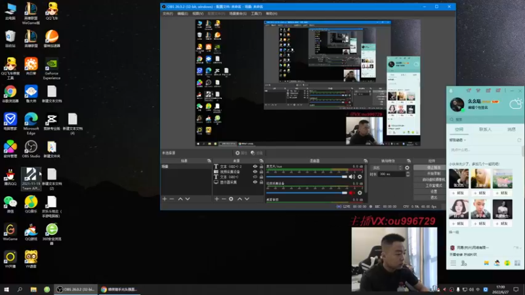Viewport: 525px width, 295px height.
Task: Remove selected source with minus icon
Action: 224,199
